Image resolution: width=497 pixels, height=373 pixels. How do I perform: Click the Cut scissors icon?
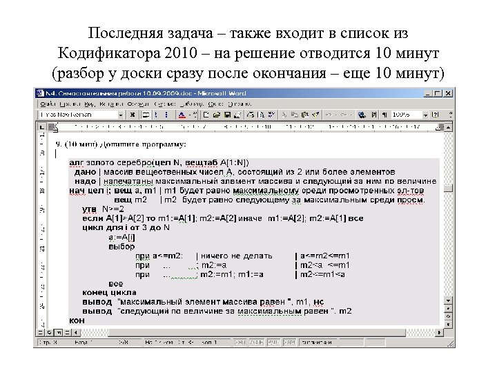coord(284,115)
